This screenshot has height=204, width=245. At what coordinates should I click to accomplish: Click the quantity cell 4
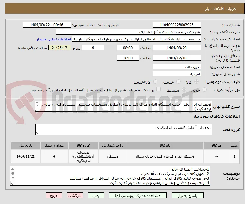pos(54,156)
